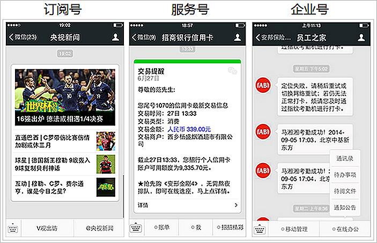Open profile icon in 央视新闻 header
Viewport: 377px width, 243px height.
tap(115, 37)
